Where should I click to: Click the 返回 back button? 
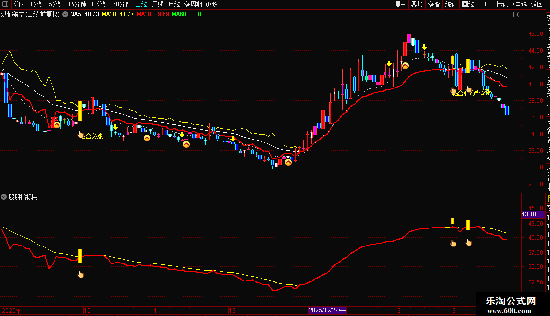537,4
